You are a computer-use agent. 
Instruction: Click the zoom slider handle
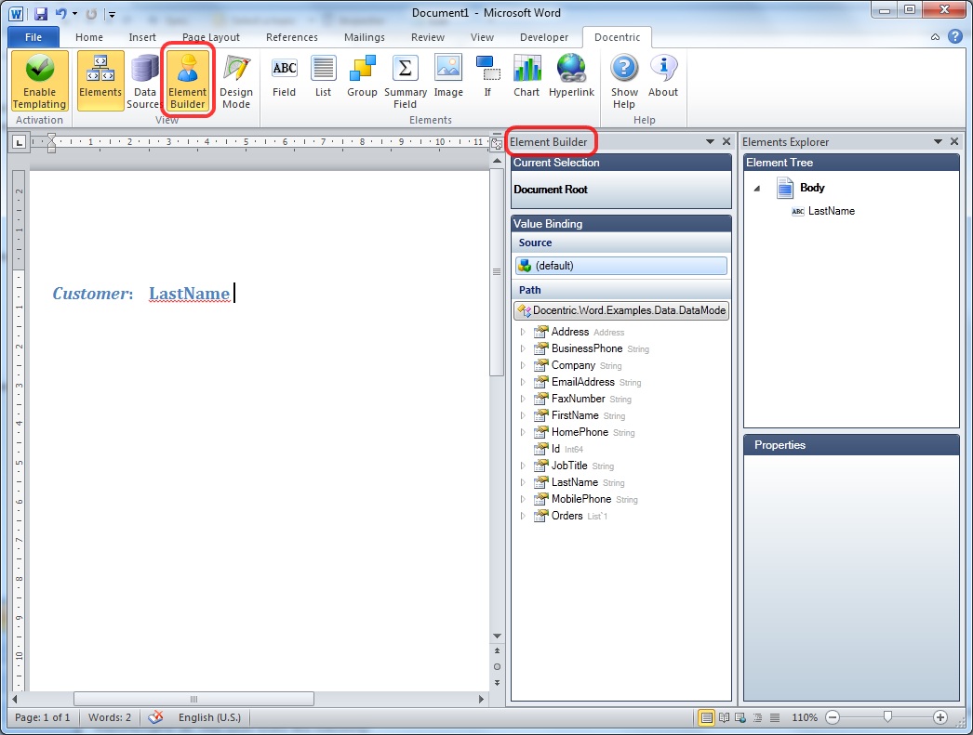tap(887, 717)
